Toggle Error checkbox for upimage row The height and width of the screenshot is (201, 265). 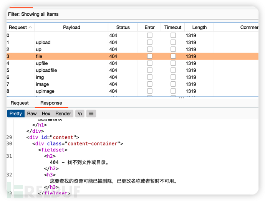pyautogui.click(x=149, y=91)
